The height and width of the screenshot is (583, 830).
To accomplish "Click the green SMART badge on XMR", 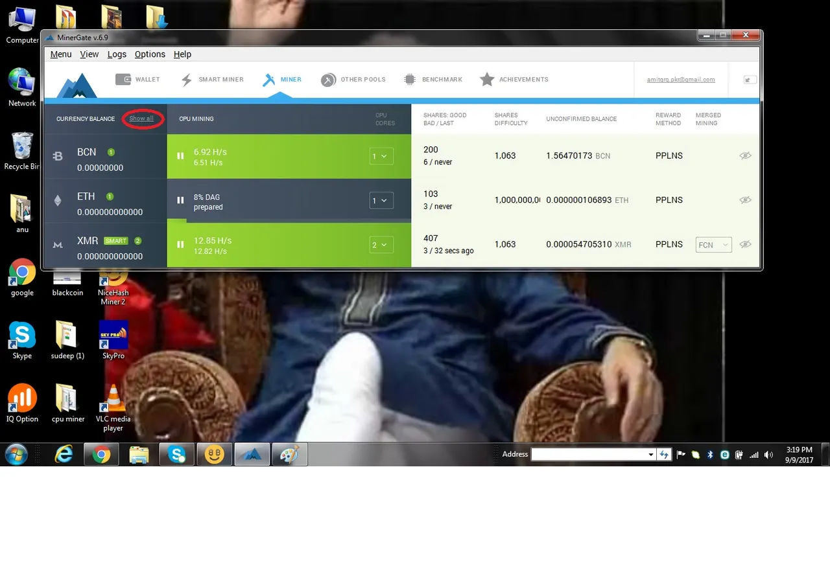I will pos(116,241).
